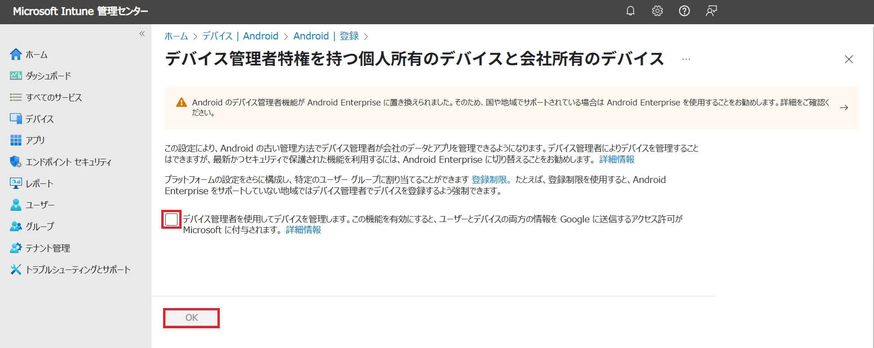The height and width of the screenshot is (348, 874).
Task: Open the help question mark icon
Action: coord(684,11)
